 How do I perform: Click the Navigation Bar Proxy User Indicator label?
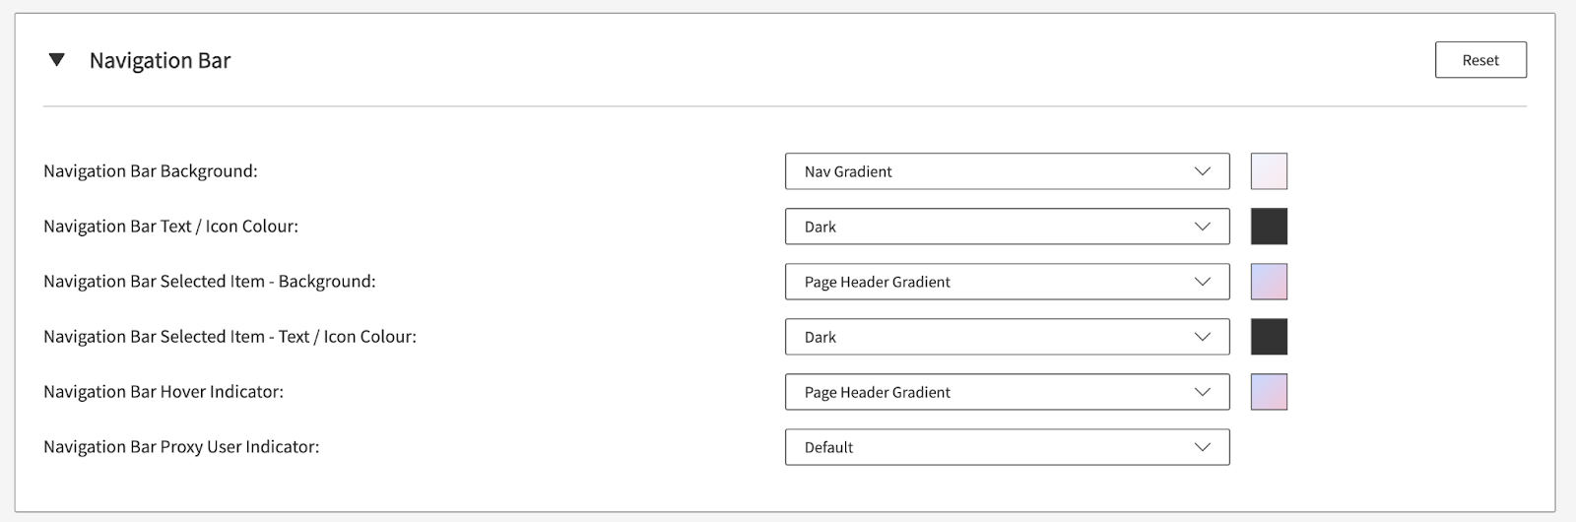pyautogui.click(x=181, y=447)
